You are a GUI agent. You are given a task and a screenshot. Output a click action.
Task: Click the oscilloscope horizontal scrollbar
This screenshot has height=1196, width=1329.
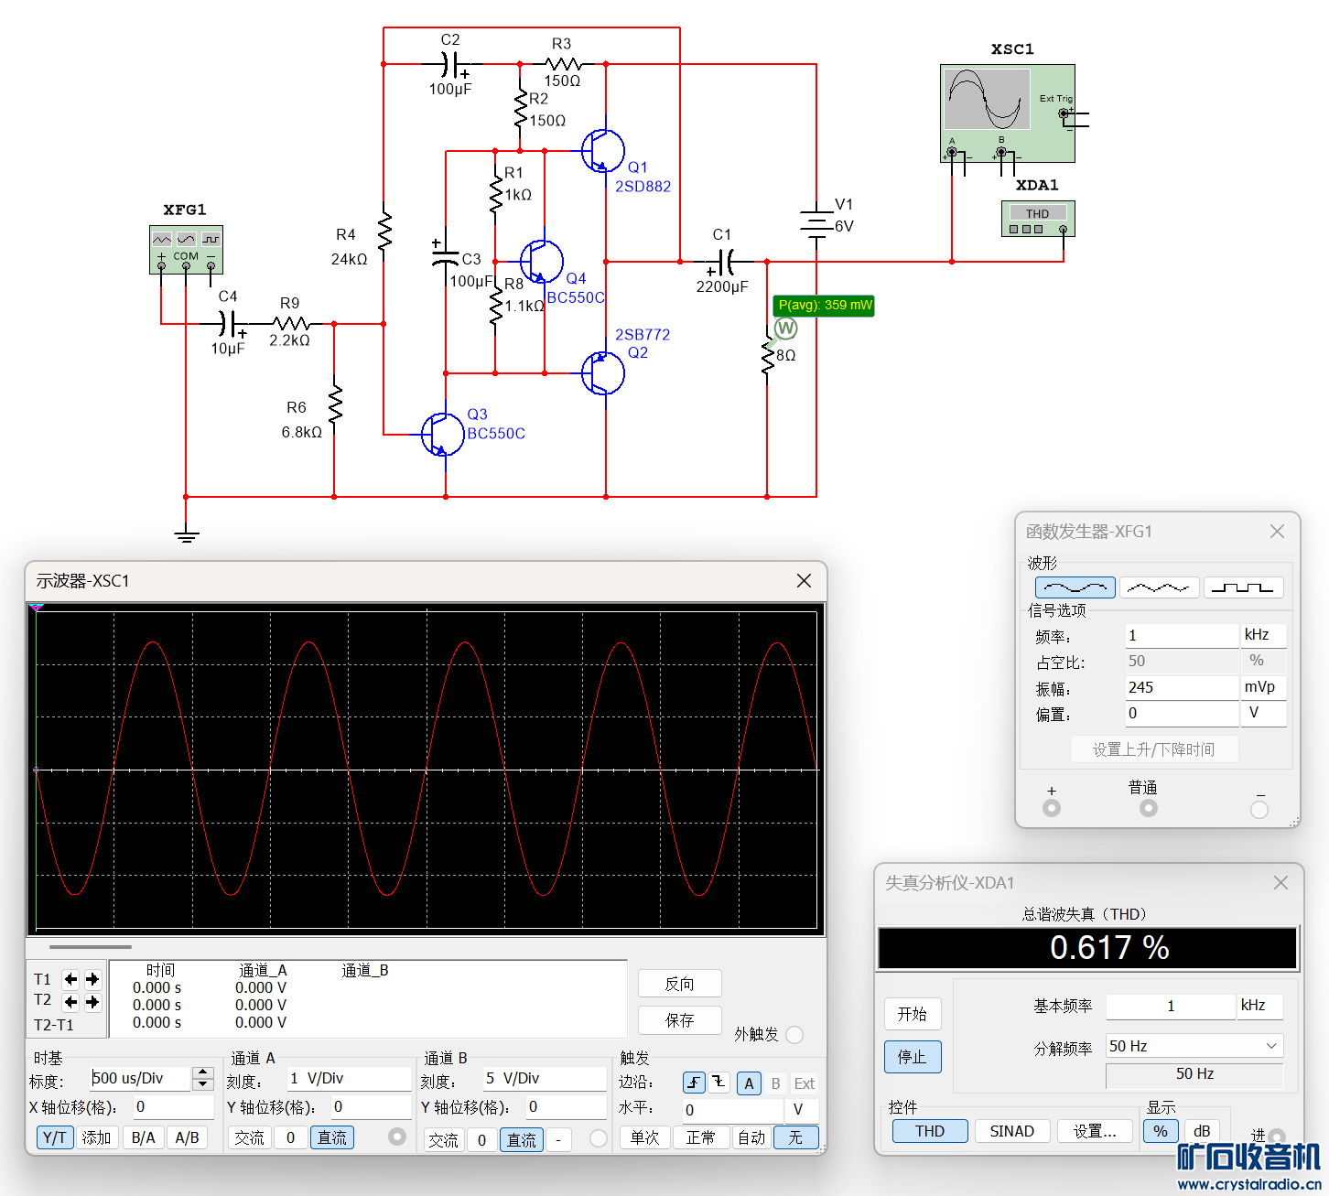click(91, 947)
